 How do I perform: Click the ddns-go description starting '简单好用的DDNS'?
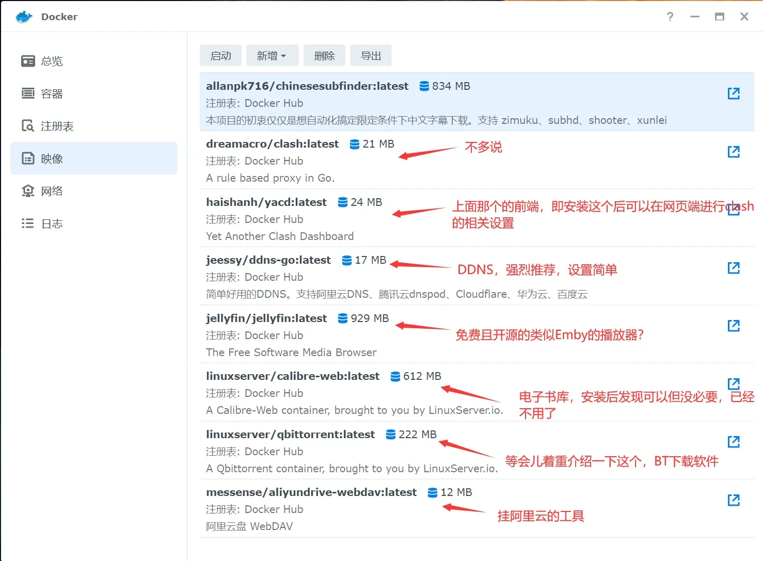(397, 294)
